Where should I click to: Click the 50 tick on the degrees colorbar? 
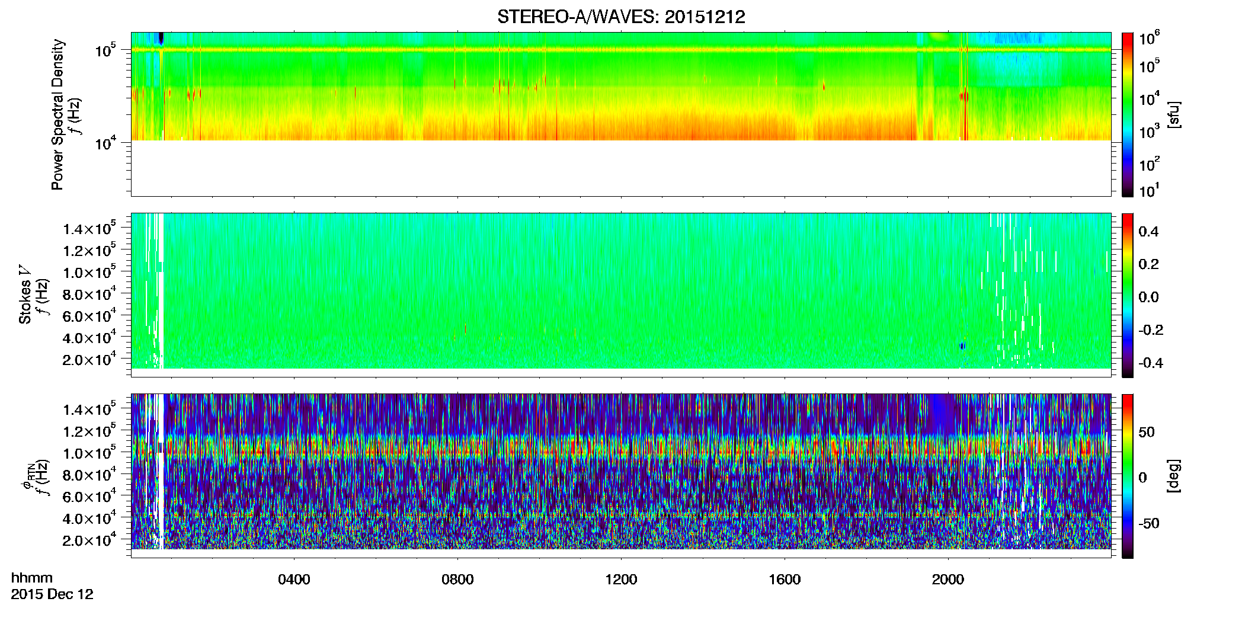pos(1147,432)
